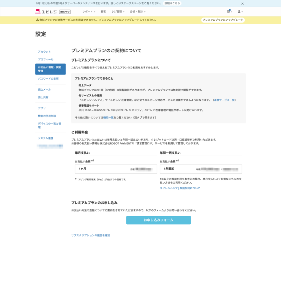The width and height of the screenshot is (281, 283).
Task: Open ユビレジヘルプ | 長期契約について link
Action: pos(180,188)
